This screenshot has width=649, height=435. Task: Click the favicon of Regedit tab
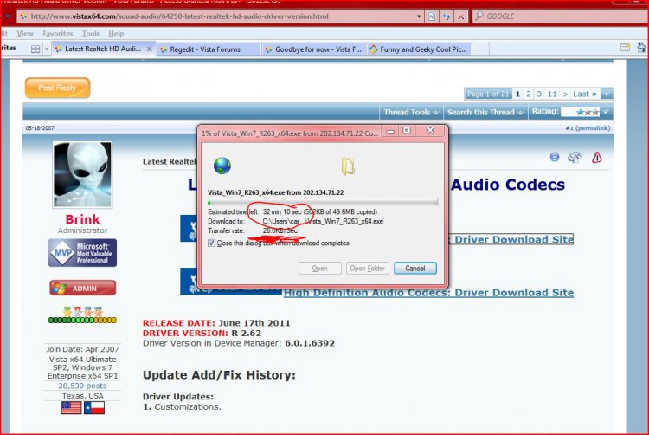click(164, 49)
